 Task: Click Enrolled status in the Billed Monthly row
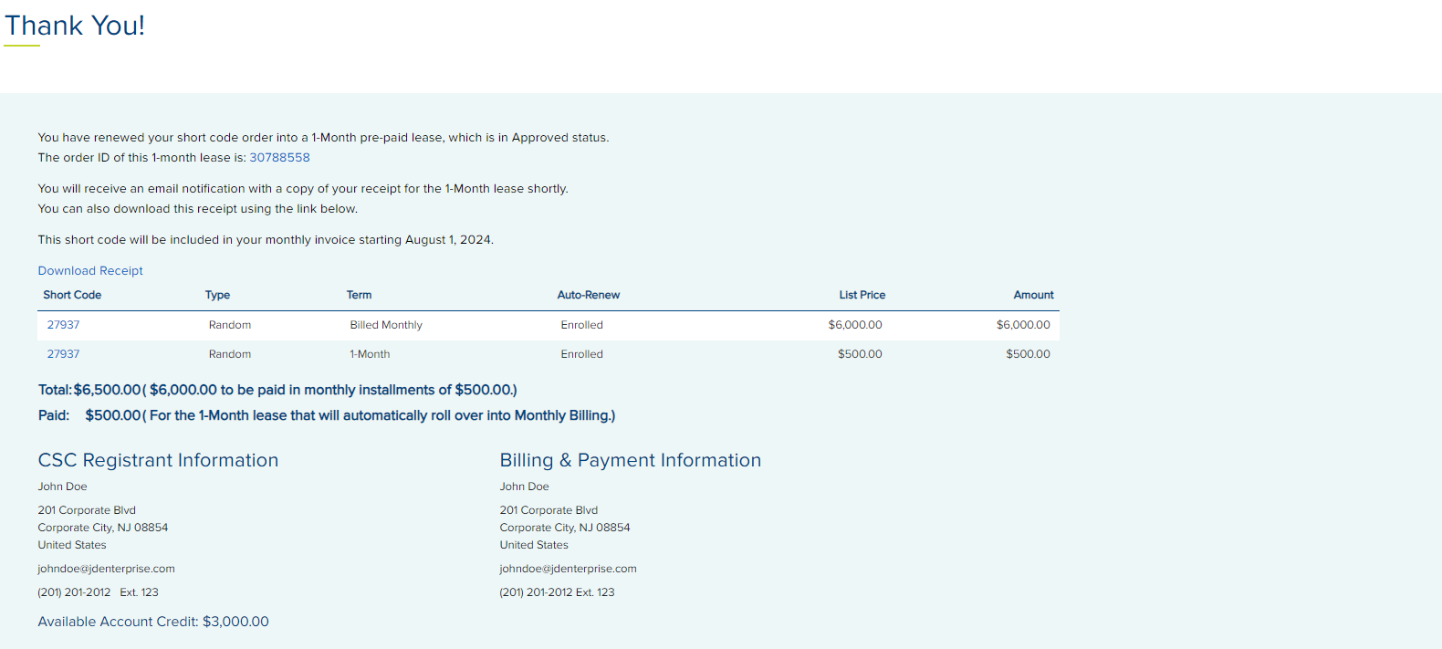click(581, 325)
